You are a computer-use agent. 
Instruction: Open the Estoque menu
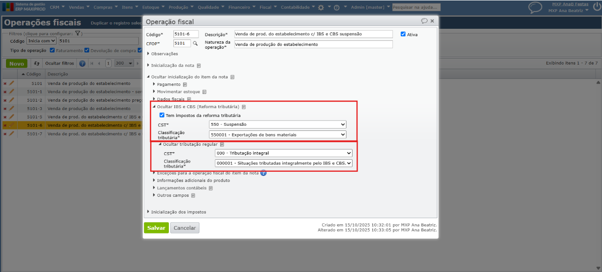click(x=153, y=7)
